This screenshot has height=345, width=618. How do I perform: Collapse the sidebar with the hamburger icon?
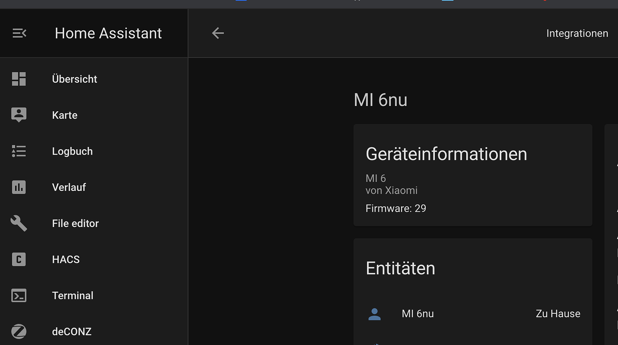(x=19, y=33)
